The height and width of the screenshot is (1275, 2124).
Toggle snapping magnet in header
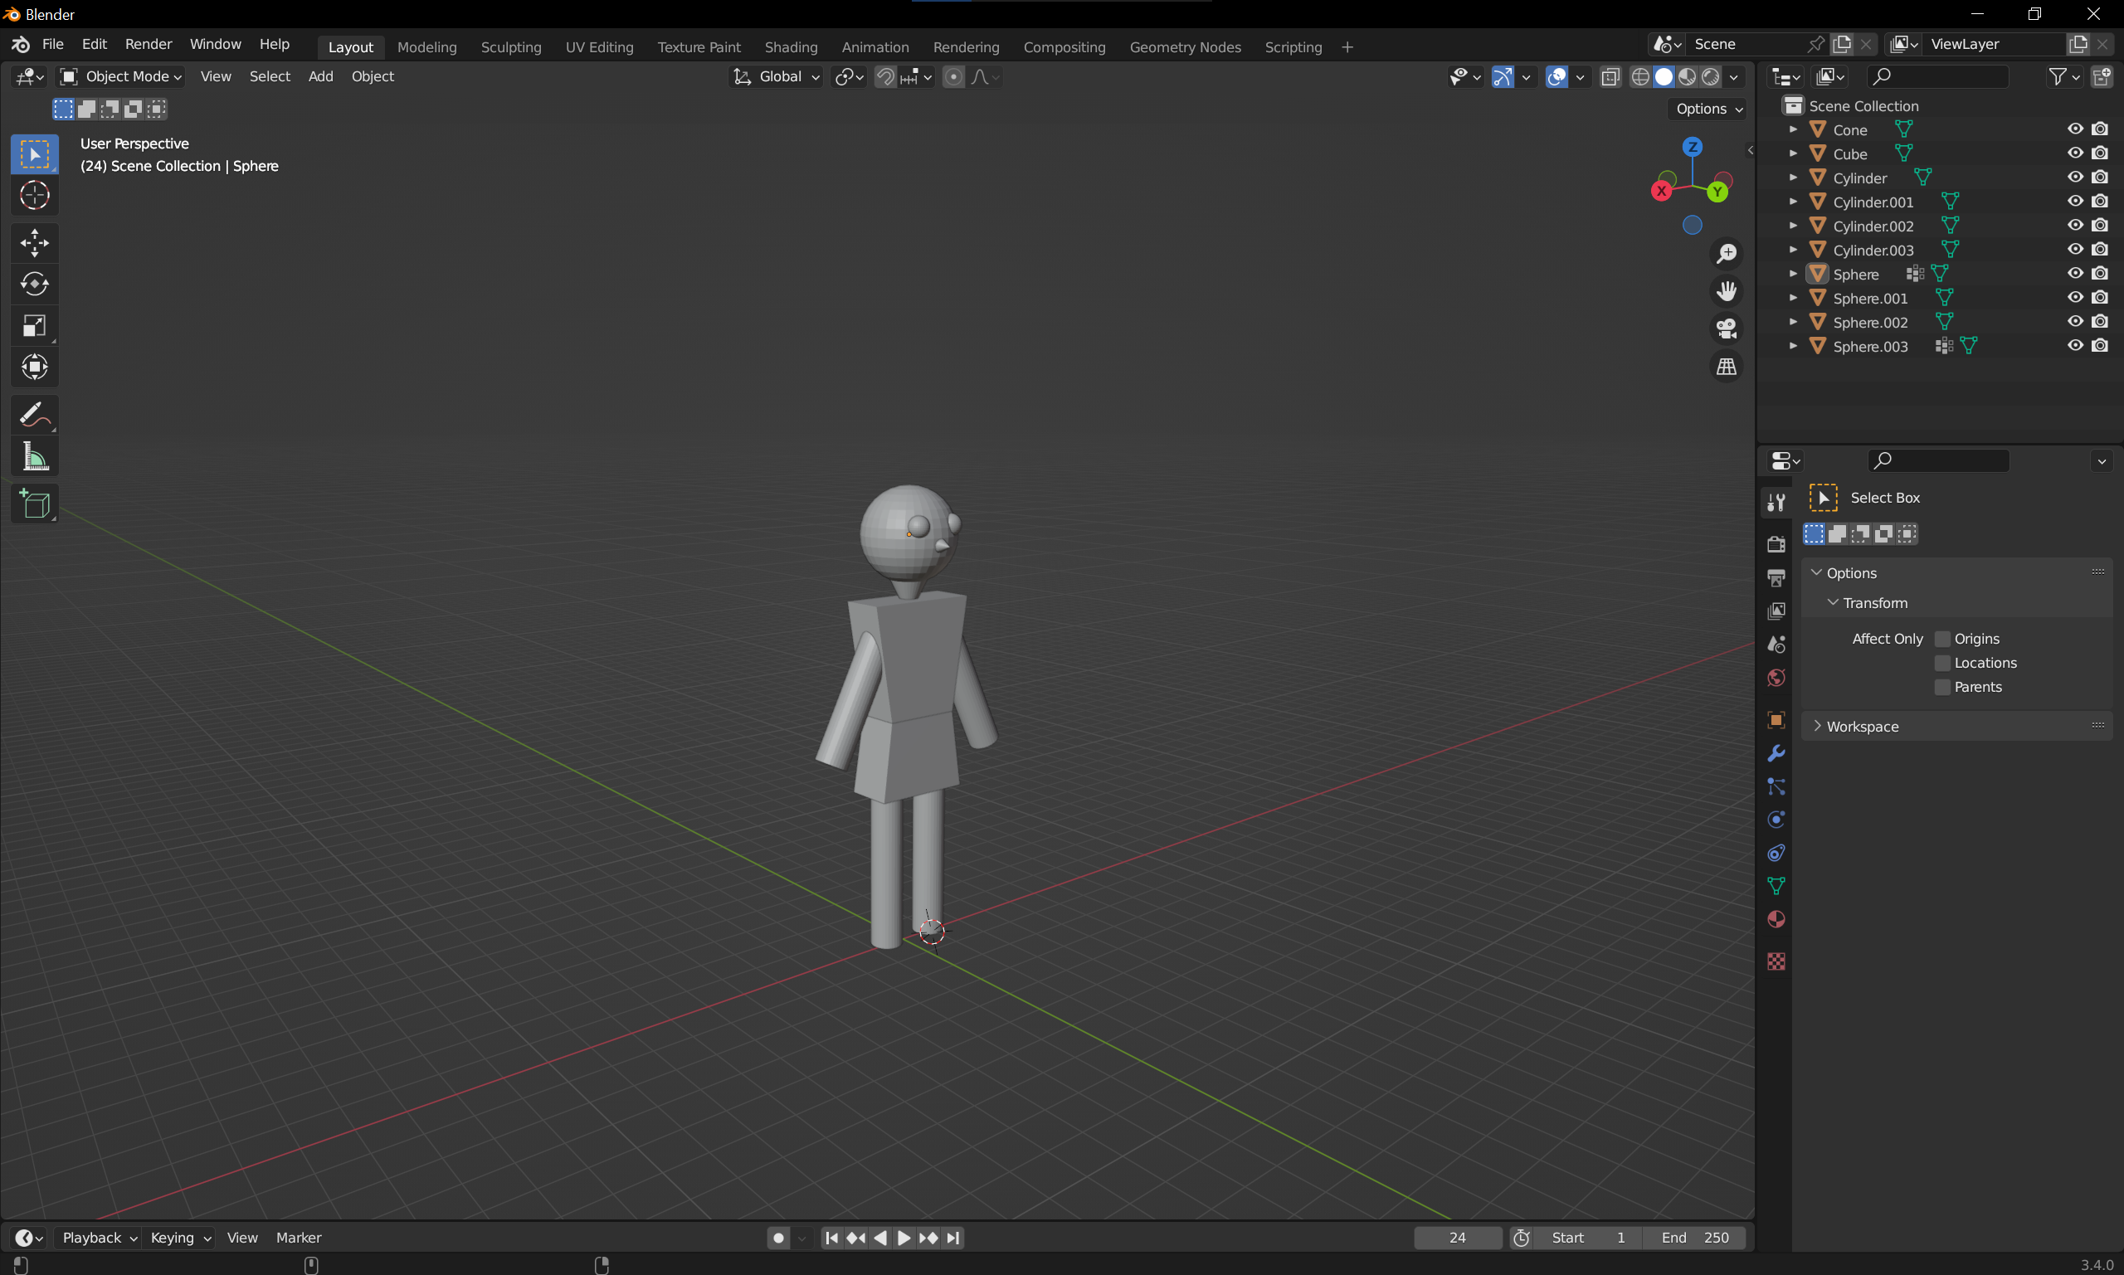885,76
